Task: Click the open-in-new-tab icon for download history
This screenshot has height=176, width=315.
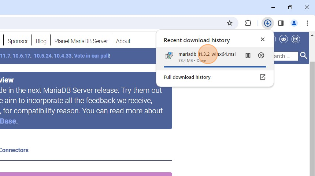Action: pos(262,77)
